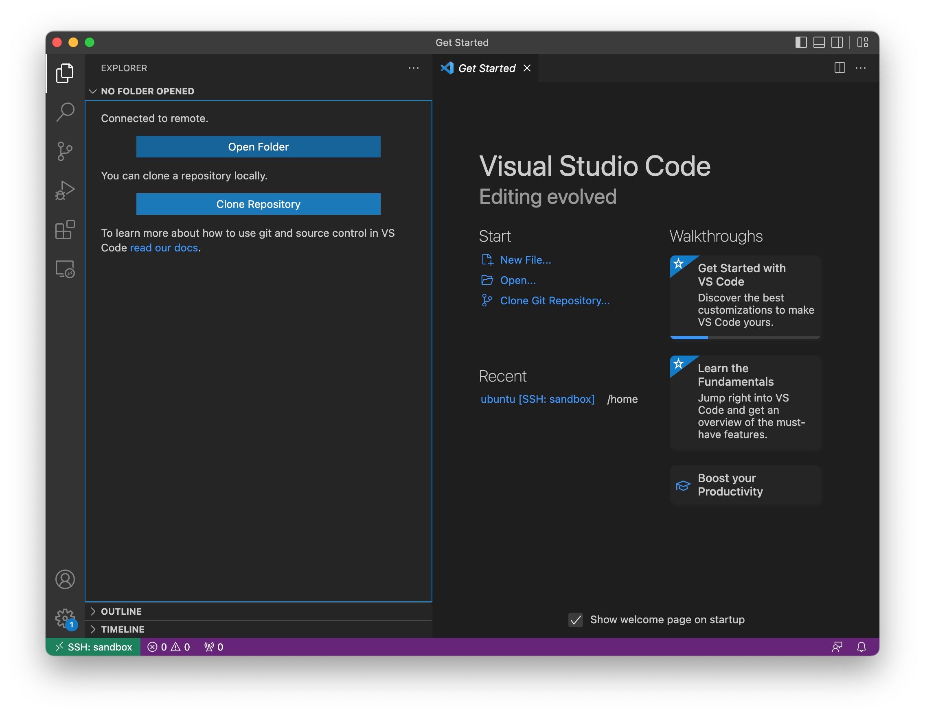Open the Run and Debug view

click(65, 190)
